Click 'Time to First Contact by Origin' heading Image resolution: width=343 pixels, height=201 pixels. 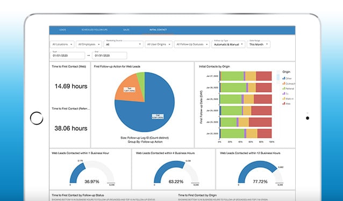[x=197, y=195]
